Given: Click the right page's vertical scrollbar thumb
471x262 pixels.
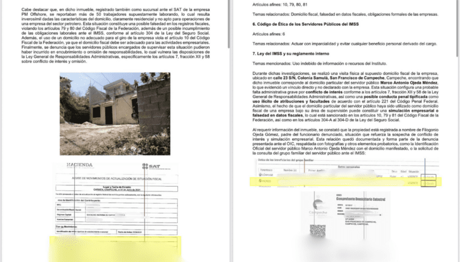Looking at the screenshot, I should pos(457,28).
